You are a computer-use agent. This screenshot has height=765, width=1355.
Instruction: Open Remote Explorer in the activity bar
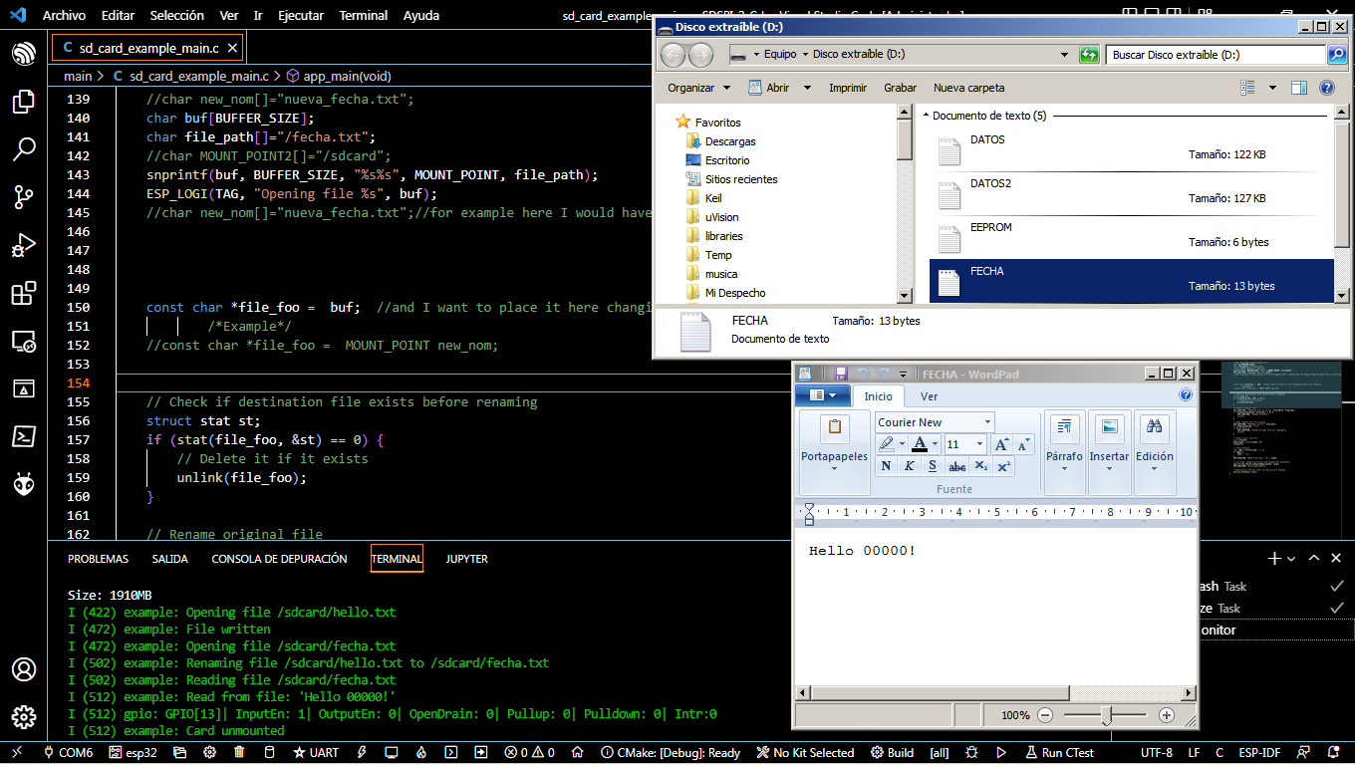pyautogui.click(x=24, y=341)
